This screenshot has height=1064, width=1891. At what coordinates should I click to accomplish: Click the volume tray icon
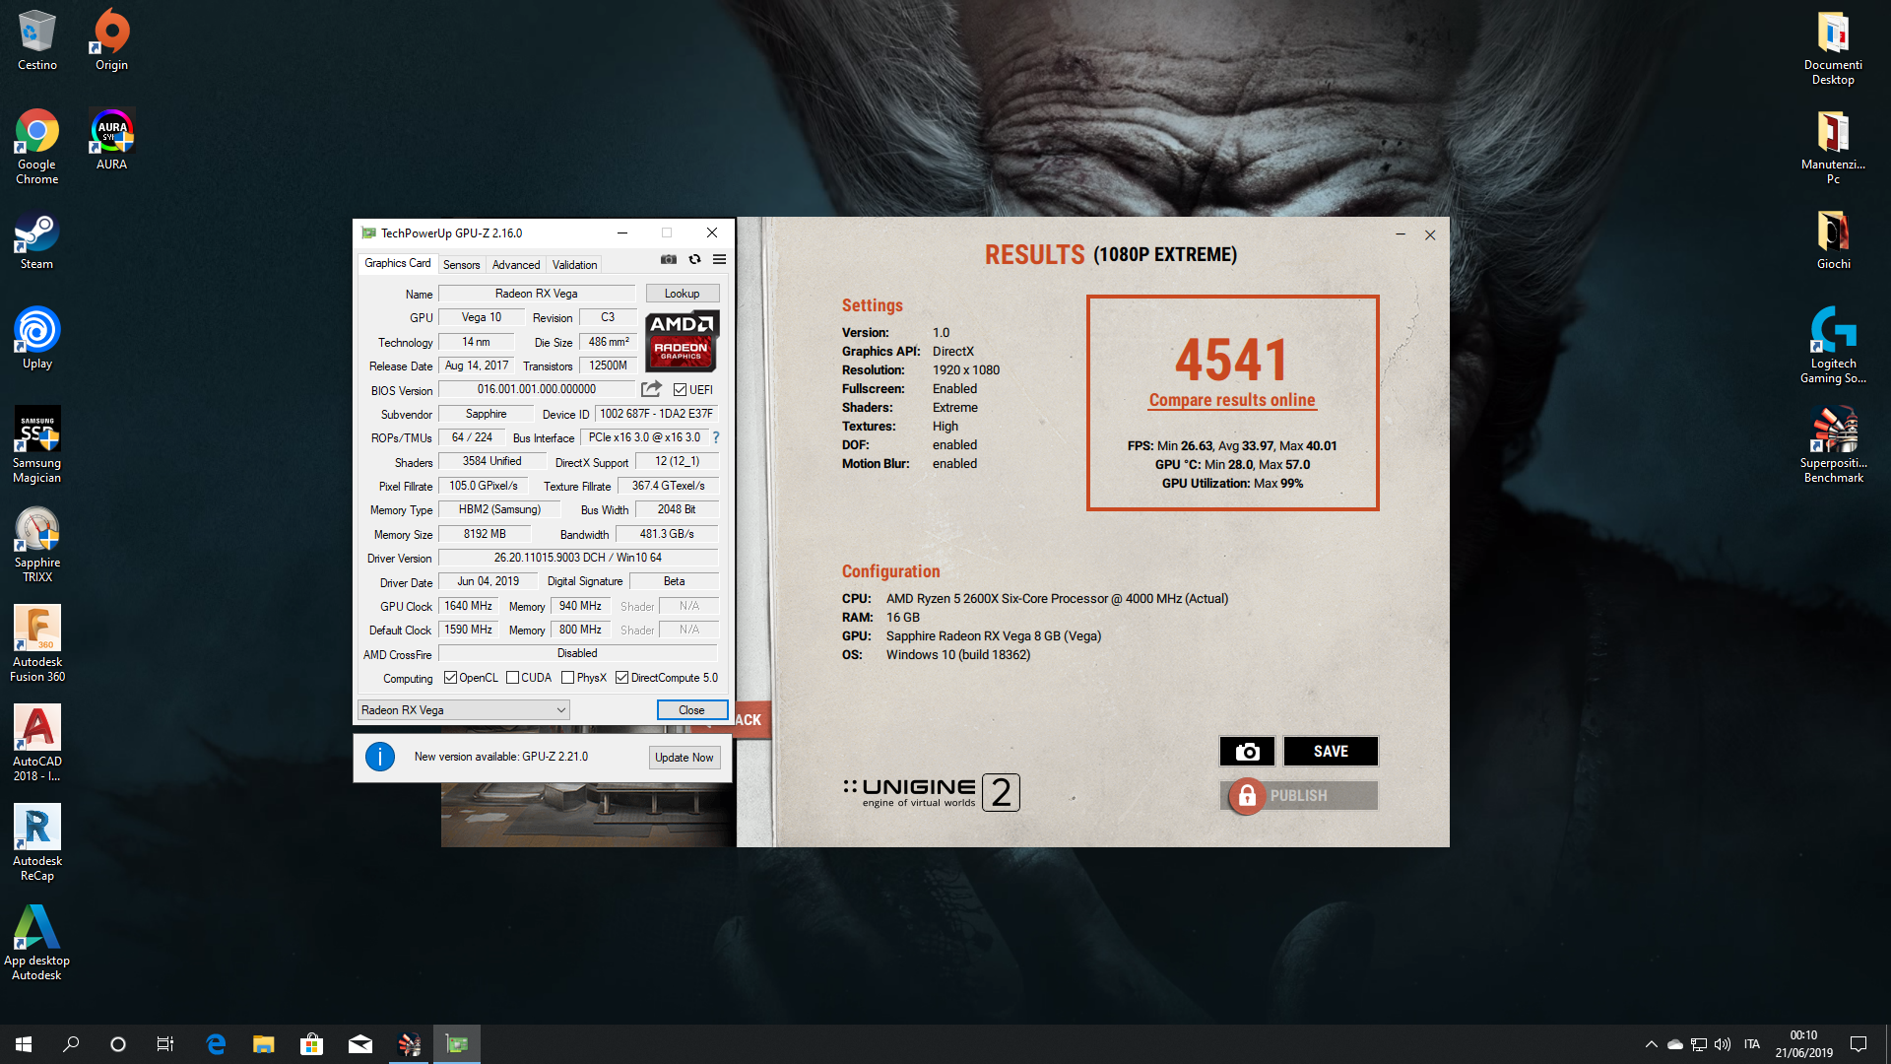click(1723, 1044)
